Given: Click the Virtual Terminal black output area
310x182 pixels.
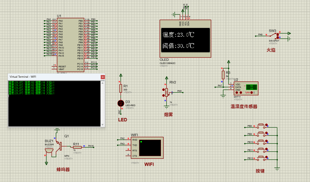Looking at the screenshot, I should (56, 107).
